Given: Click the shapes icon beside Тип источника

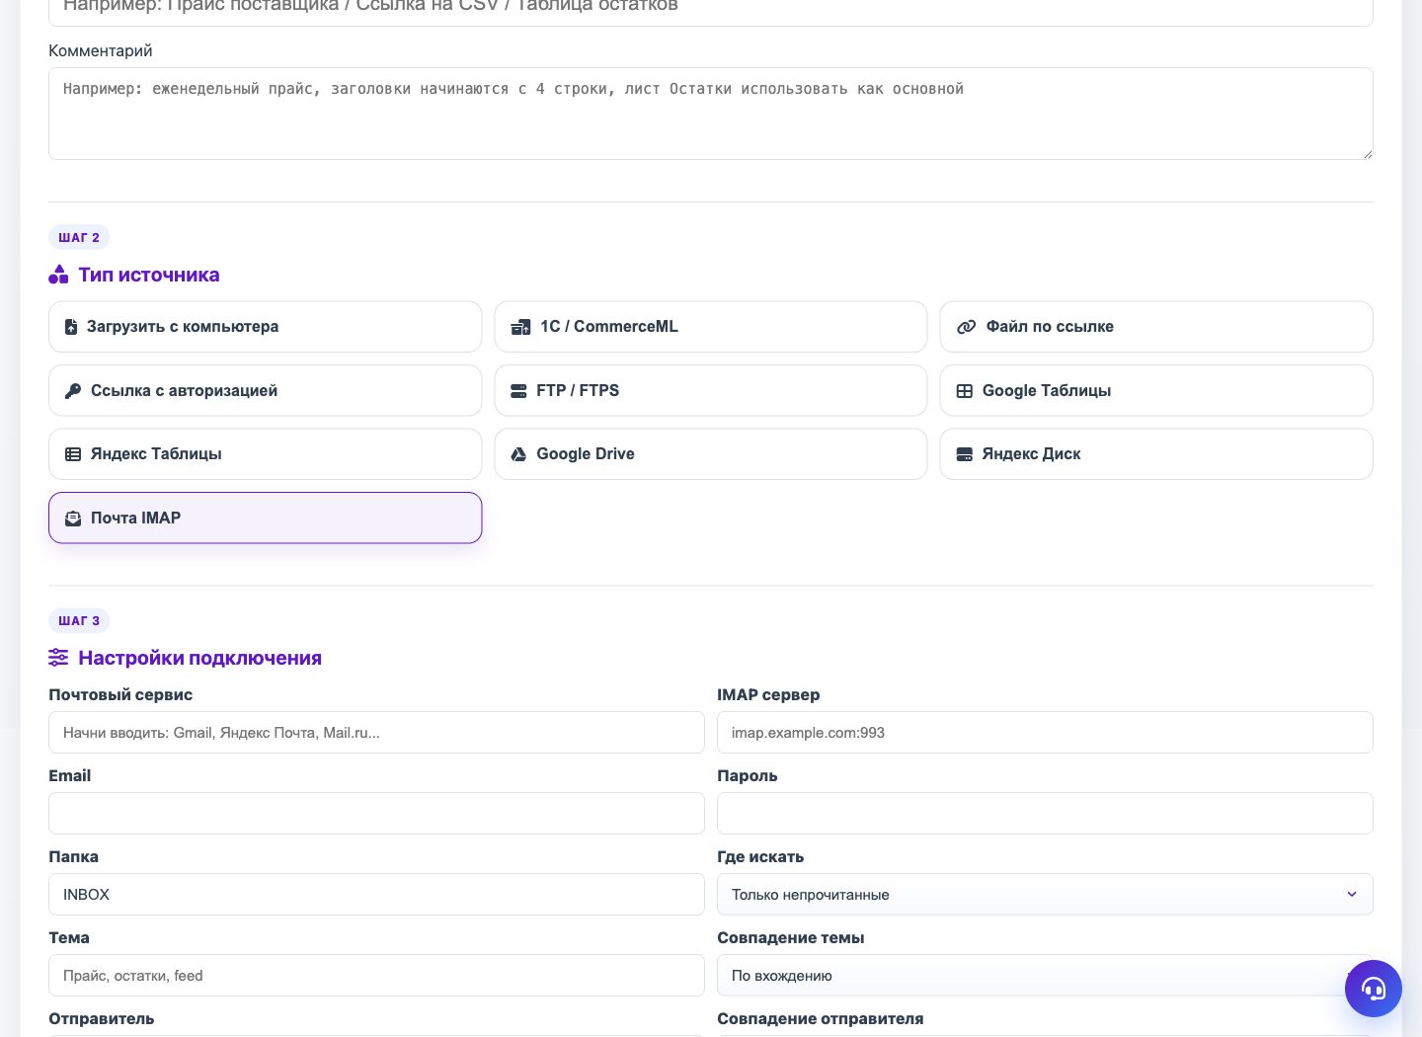Looking at the screenshot, I should click(58, 275).
